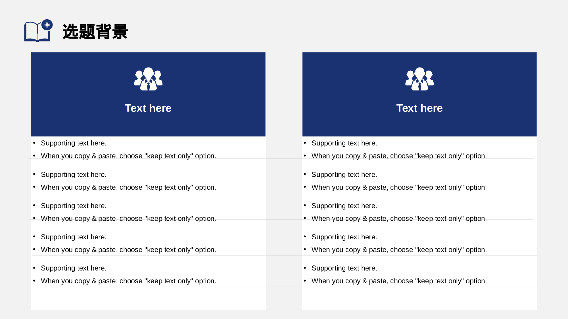This screenshot has height=319, width=568.
Task: Select the people group icon in left panel
Action: [148, 79]
